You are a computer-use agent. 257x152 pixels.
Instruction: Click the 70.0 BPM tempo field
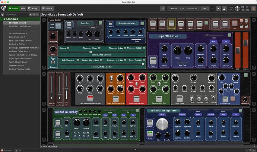173,9
